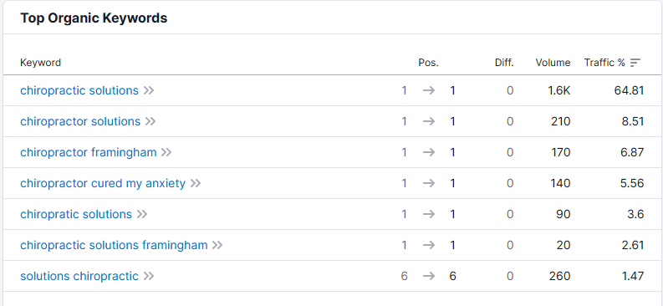Open chiropractor cured my anxiety keyword

(103, 183)
